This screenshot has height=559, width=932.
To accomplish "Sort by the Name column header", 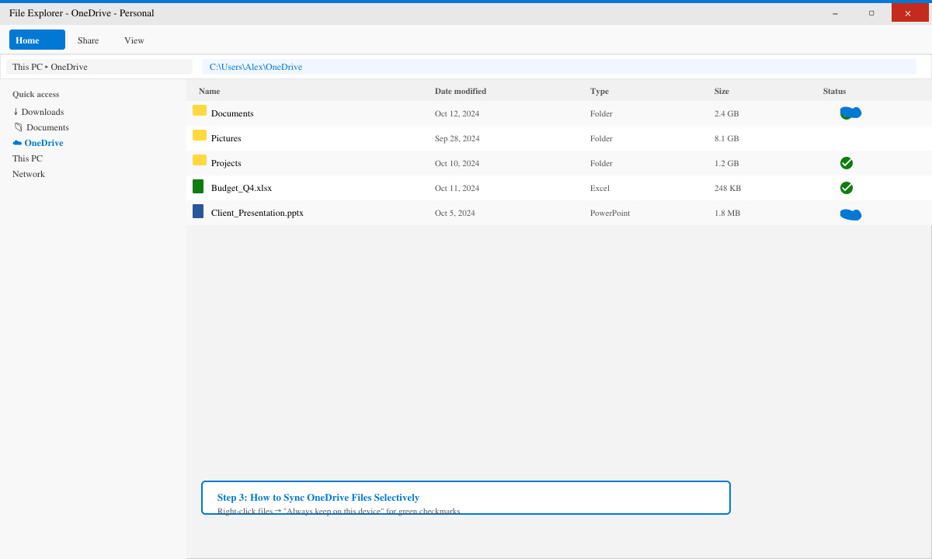I will click(209, 91).
